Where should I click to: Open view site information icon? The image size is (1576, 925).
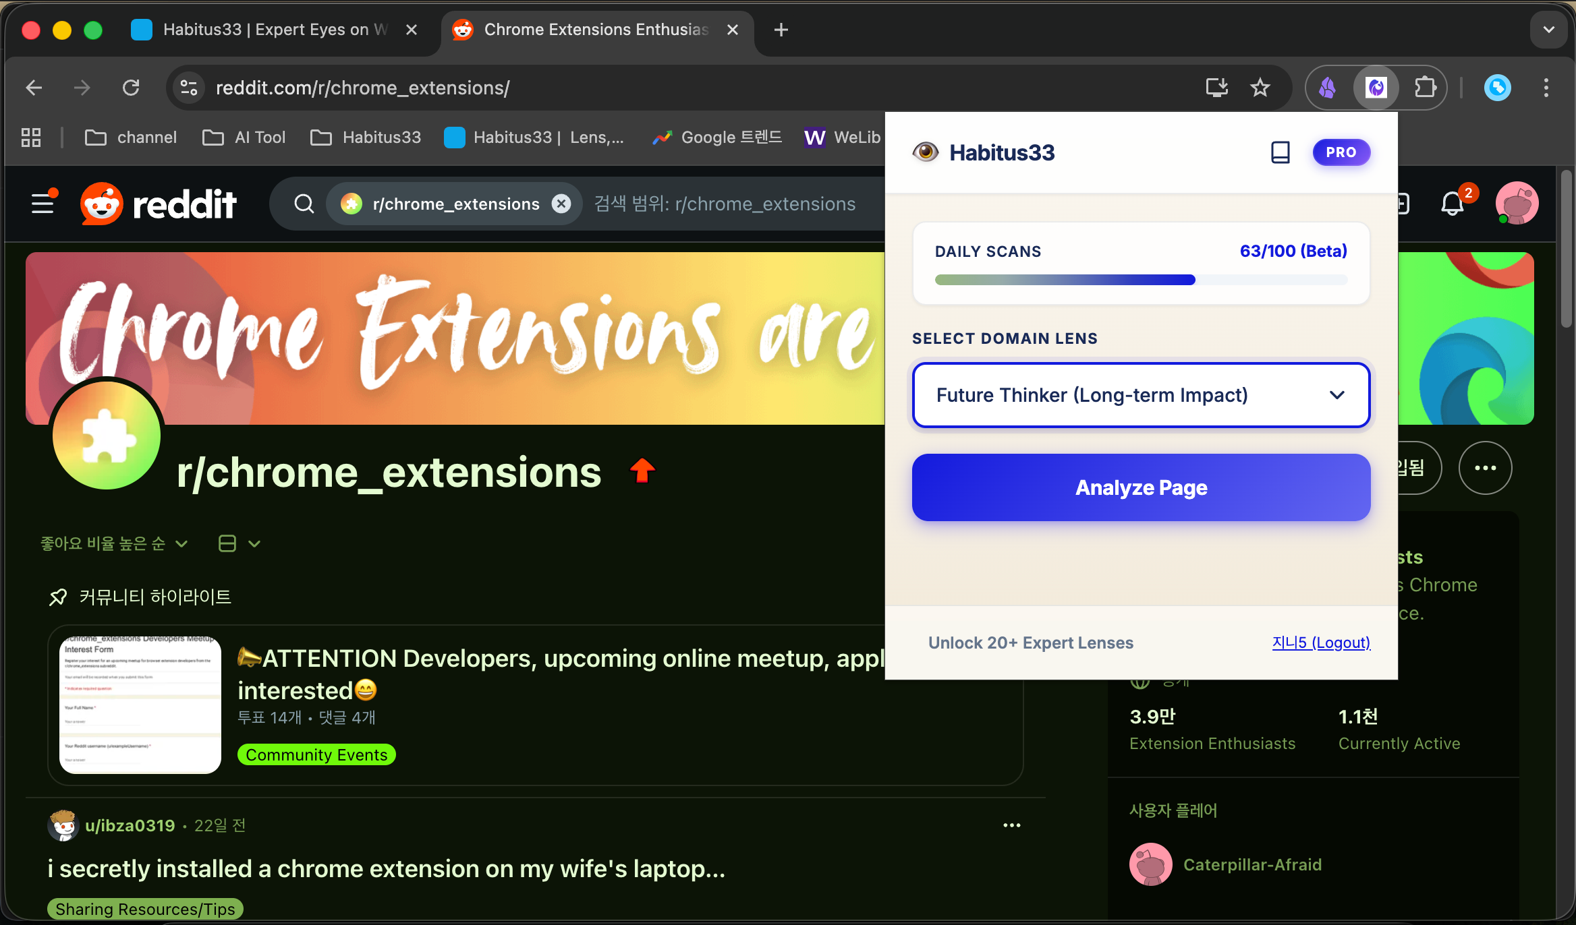pyautogui.click(x=189, y=88)
